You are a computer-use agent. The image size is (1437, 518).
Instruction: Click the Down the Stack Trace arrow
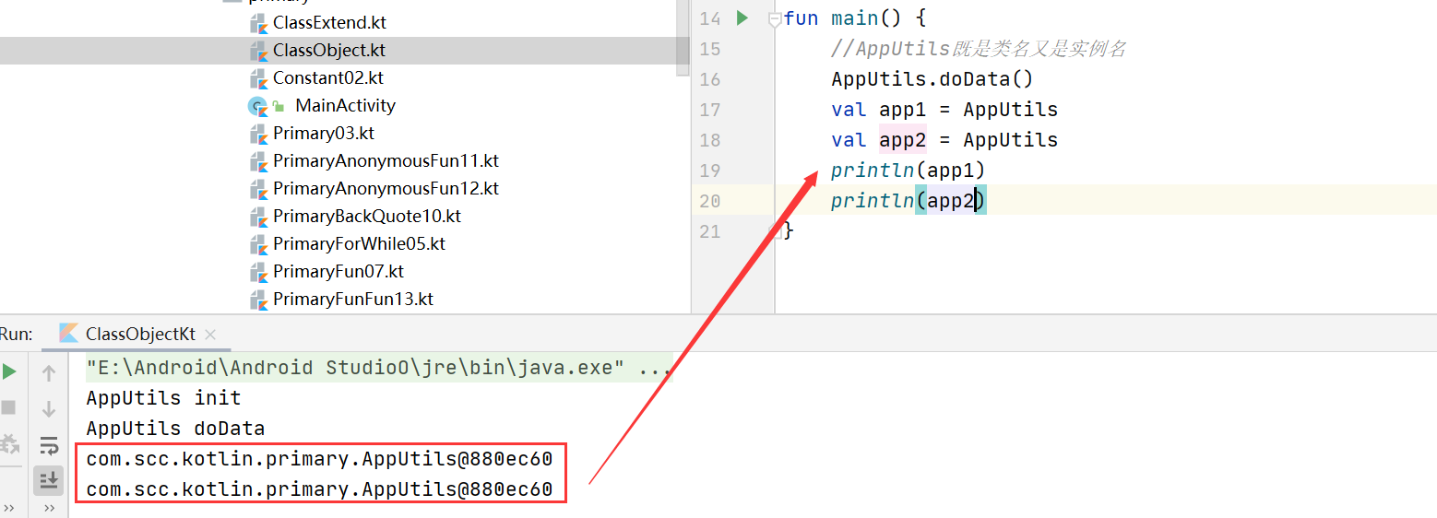coord(49,408)
